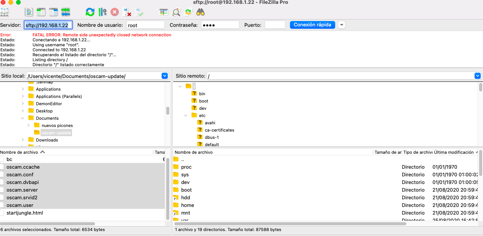This screenshot has width=483, height=236.
Task: Click the Conexión rápida button
Action: pyautogui.click(x=313, y=25)
